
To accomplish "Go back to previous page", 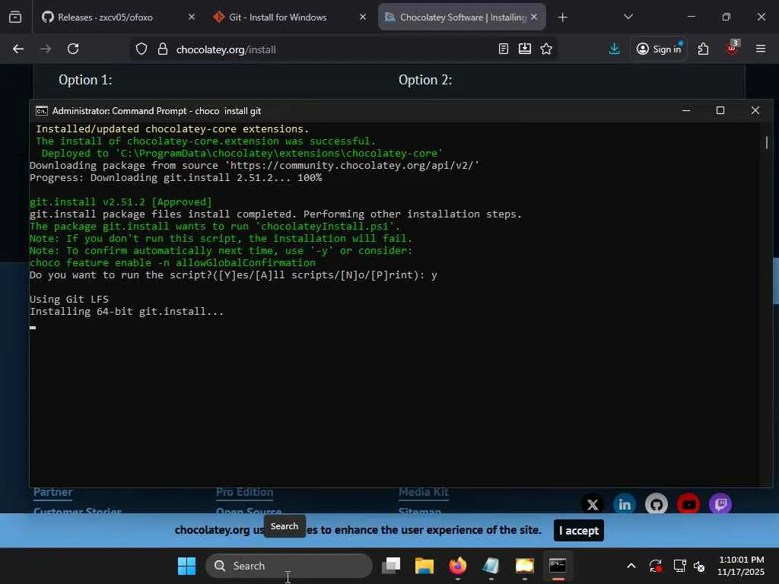I will (18, 49).
